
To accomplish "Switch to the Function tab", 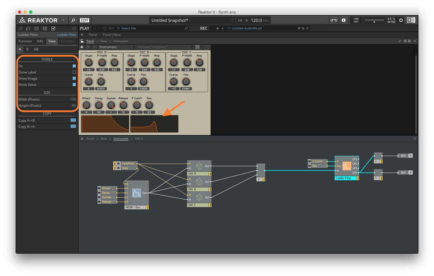I will tap(25, 41).
